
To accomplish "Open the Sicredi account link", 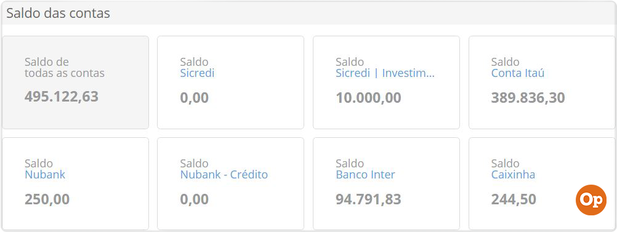I will pos(197,73).
